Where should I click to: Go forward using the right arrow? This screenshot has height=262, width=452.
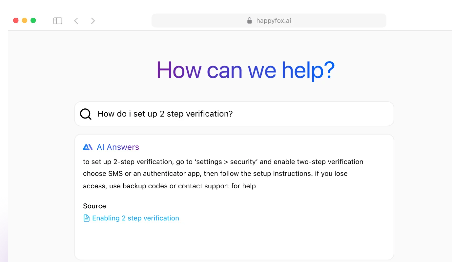pyautogui.click(x=93, y=21)
